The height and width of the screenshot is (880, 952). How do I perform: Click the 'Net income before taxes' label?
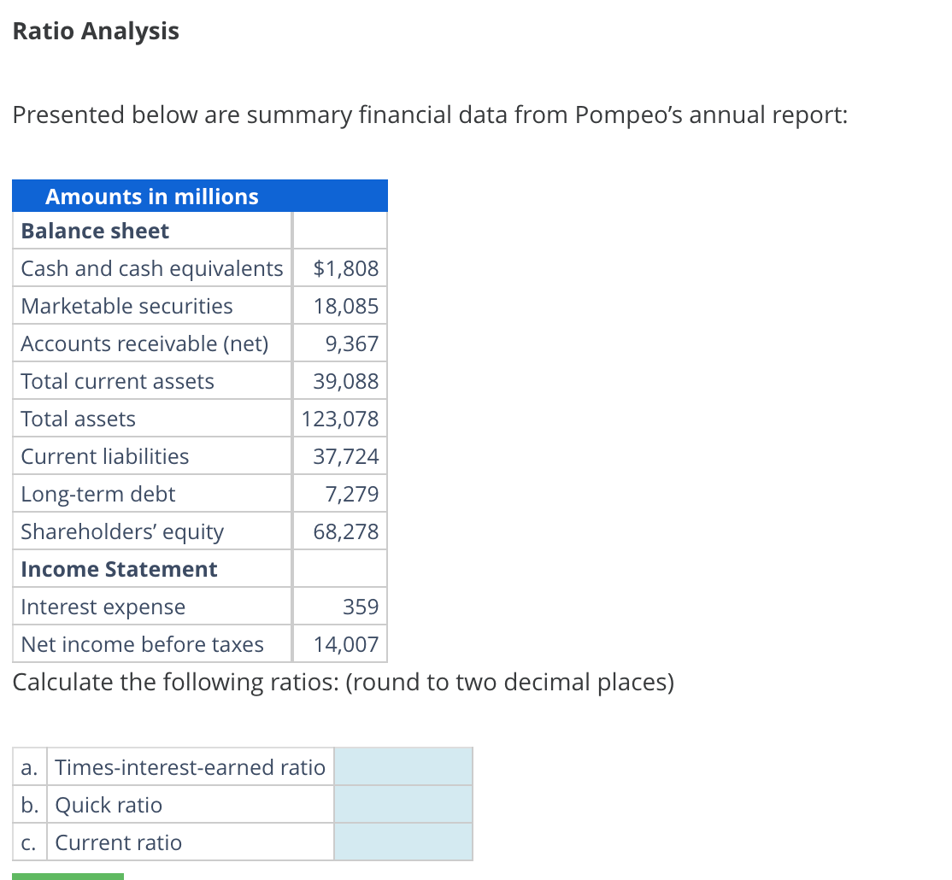click(x=142, y=644)
